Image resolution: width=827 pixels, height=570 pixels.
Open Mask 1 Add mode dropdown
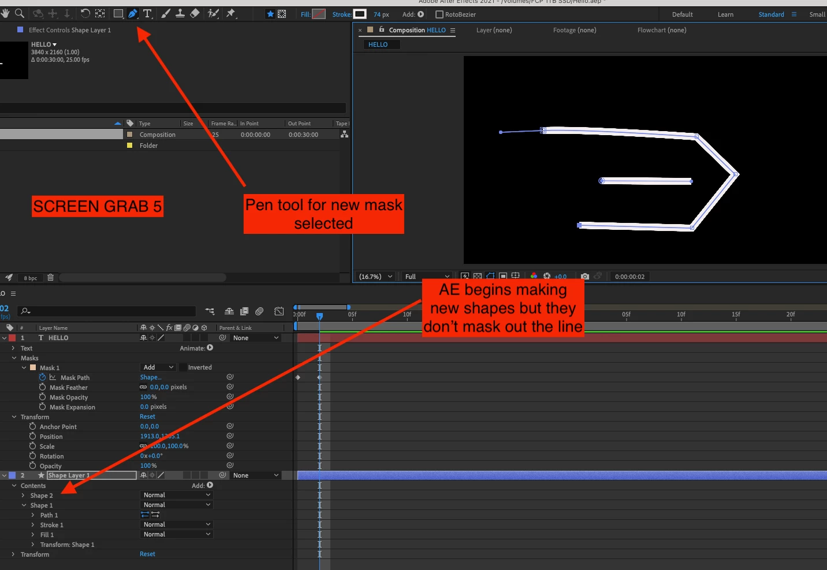pyautogui.click(x=158, y=367)
